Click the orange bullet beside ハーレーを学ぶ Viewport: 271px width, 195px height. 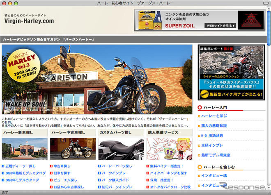pos(199,116)
